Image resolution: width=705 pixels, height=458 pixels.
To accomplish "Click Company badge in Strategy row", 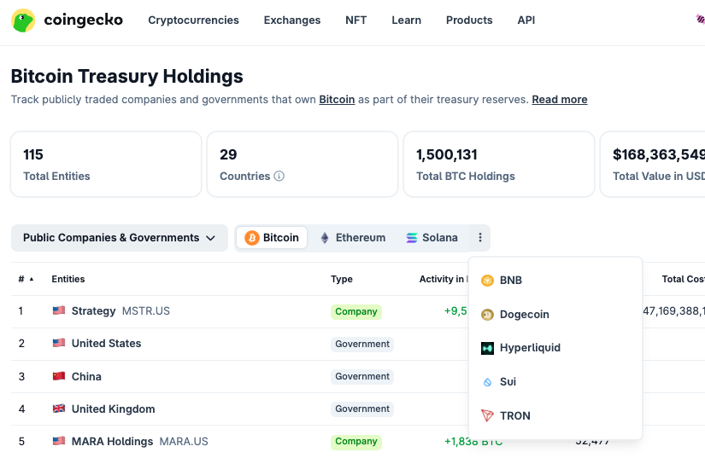I will click(356, 312).
